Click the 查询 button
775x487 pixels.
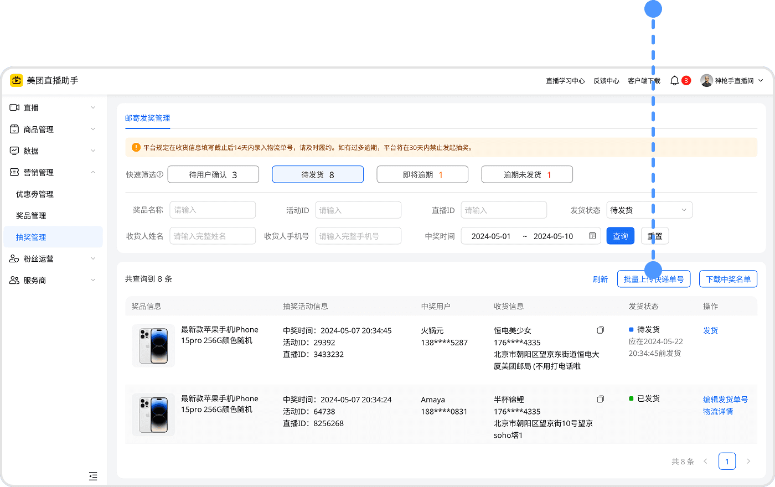621,236
